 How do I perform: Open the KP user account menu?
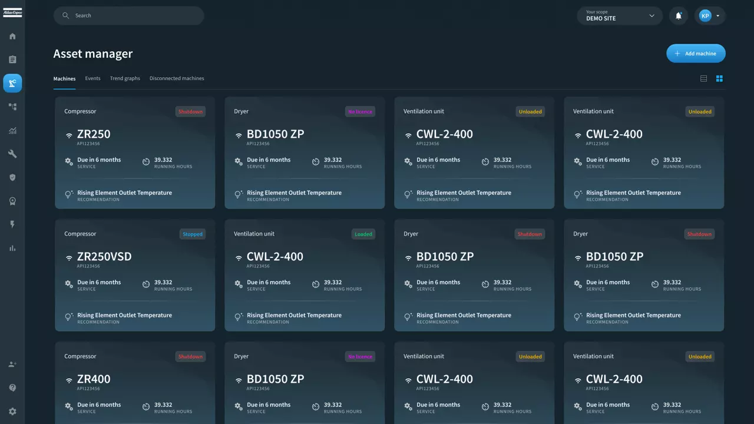coord(709,16)
